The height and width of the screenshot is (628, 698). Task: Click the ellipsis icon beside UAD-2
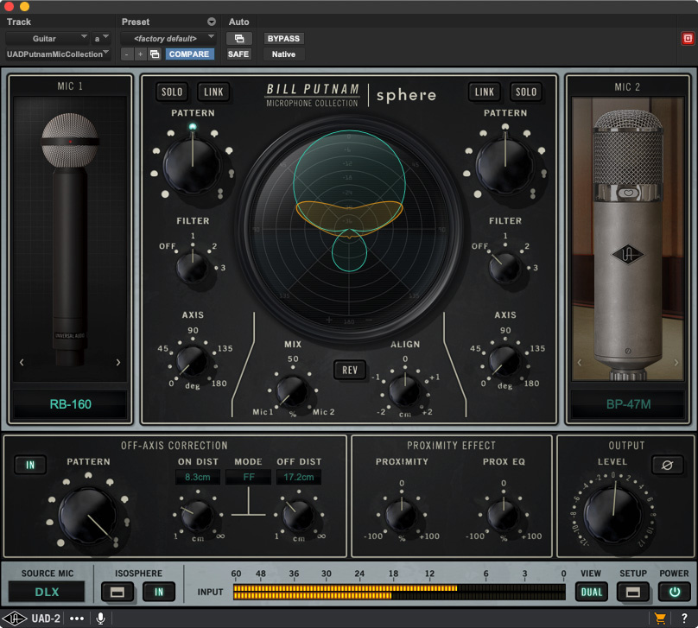[x=76, y=618]
